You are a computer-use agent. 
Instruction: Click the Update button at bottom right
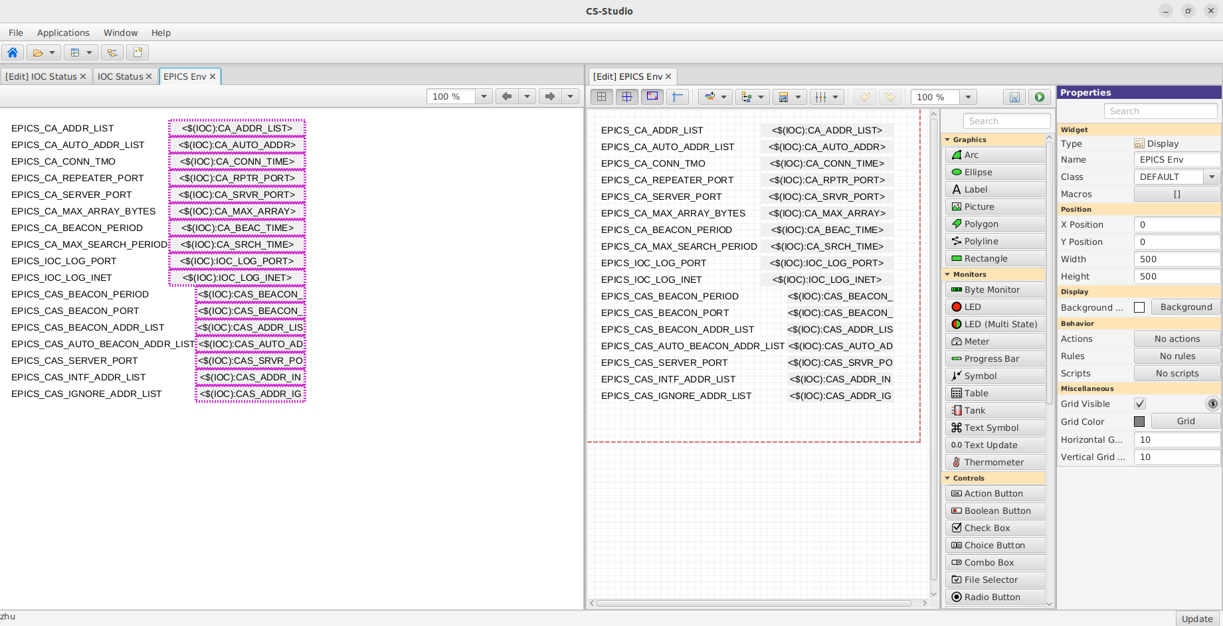coord(1197,619)
